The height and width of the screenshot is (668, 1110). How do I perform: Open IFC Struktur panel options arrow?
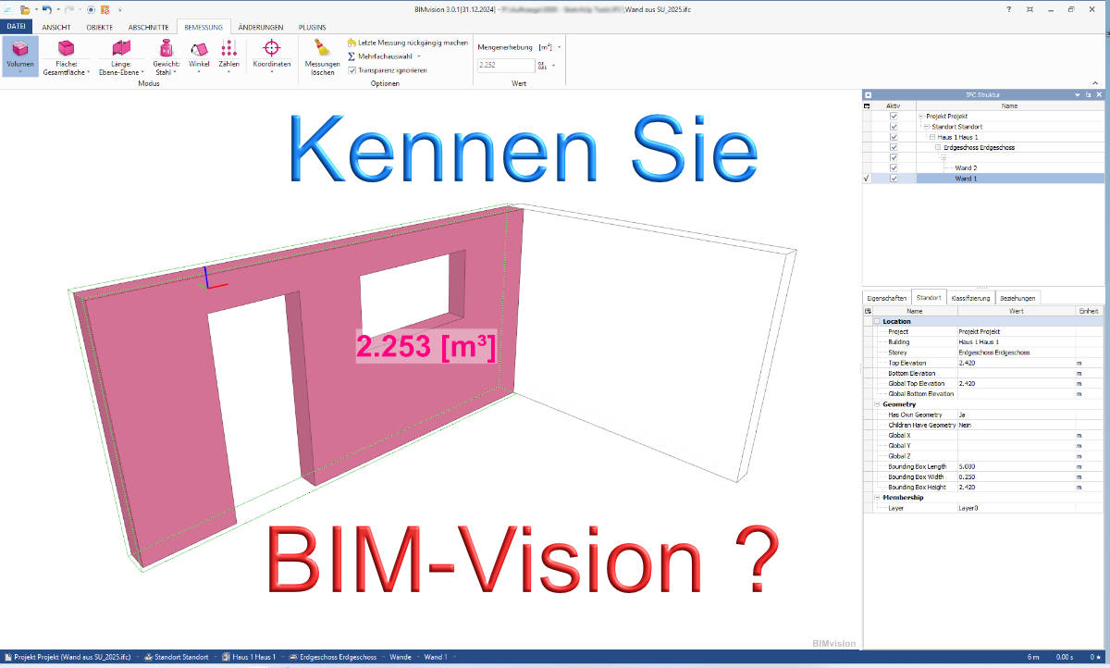[x=1078, y=94]
